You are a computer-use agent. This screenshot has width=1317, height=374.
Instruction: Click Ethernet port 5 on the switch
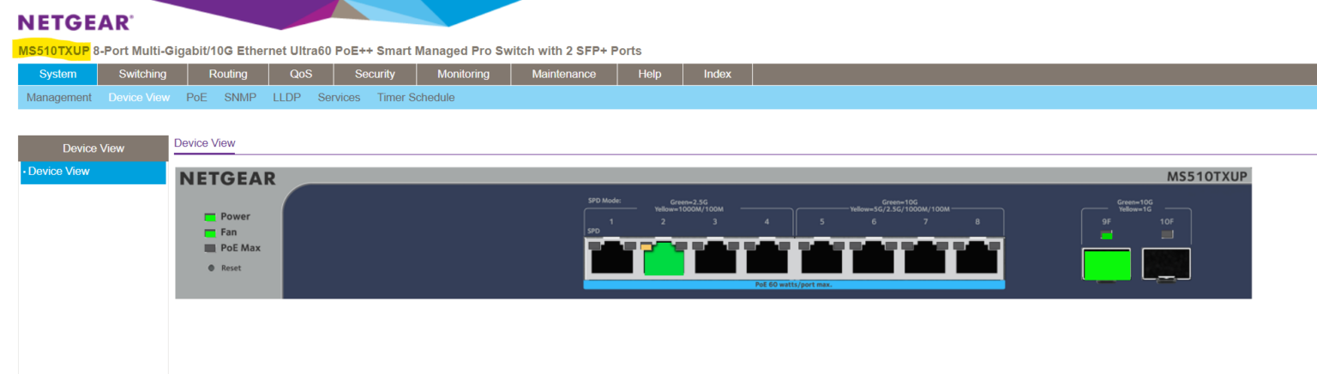[821, 258]
